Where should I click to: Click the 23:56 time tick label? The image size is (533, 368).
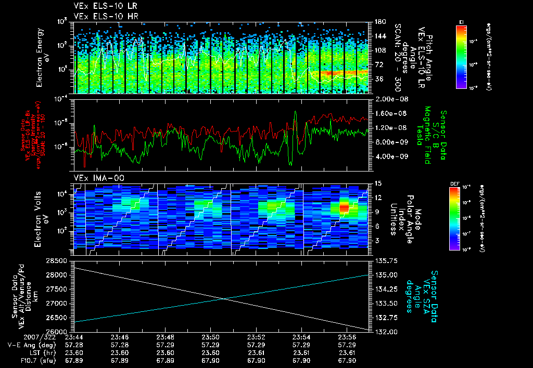pos(347,337)
